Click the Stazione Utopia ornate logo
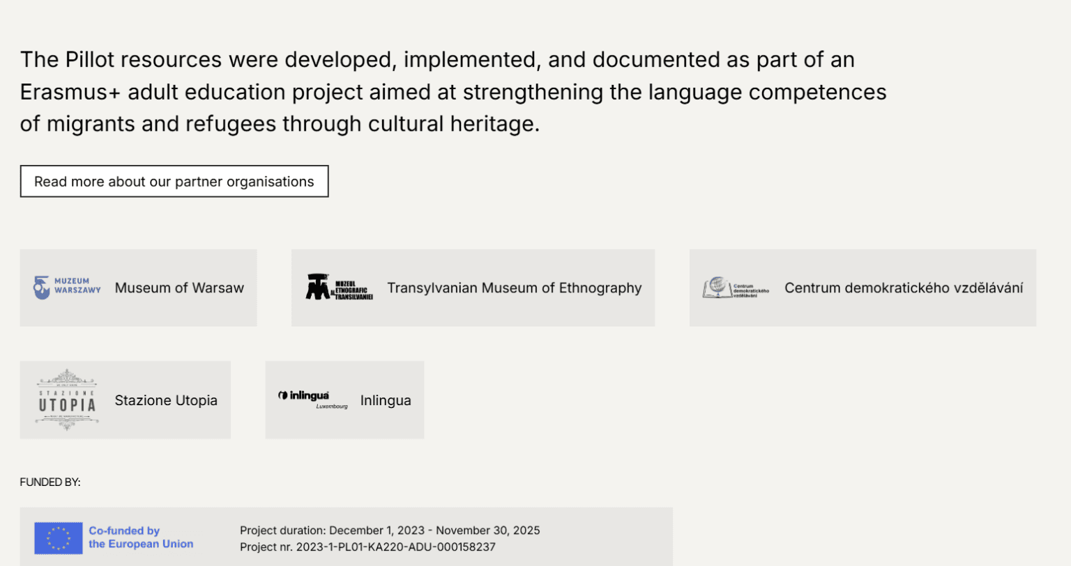This screenshot has width=1071, height=566. [x=67, y=400]
